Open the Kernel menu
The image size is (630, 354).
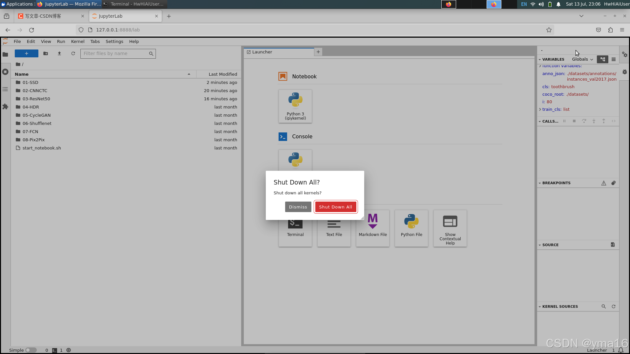pyautogui.click(x=78, y=41)
